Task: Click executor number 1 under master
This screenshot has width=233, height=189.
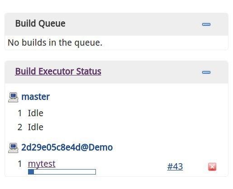Action: coord(20,113)
